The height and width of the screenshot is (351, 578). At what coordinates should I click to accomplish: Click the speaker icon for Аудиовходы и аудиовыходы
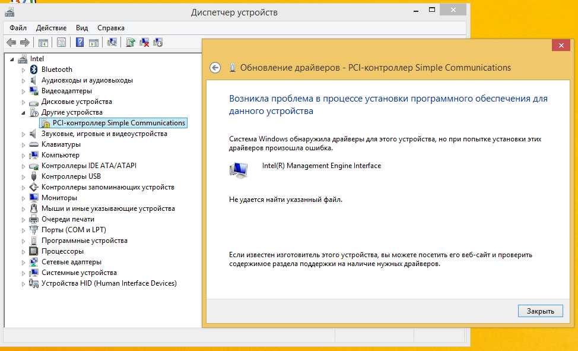(x=34, y=80)
